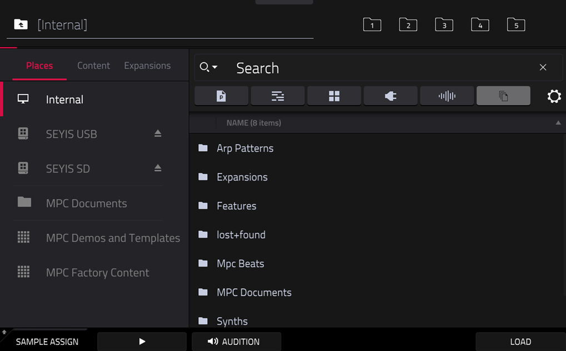Viewport: 566px width, 351px height.
Task: Switch to the Places tab
Action: click(x=39, y=66)
